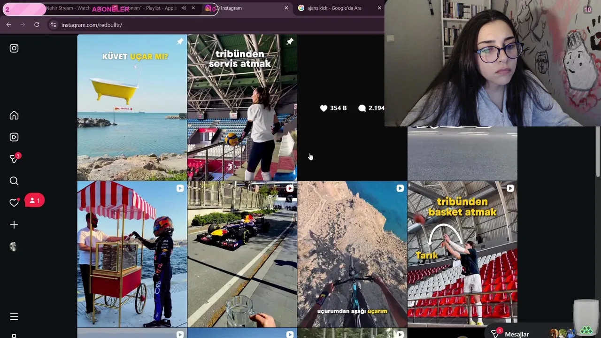Open sidebar Messages icon with badge 3
Screen dimensions: 601x338
click(x=14, y=159)
